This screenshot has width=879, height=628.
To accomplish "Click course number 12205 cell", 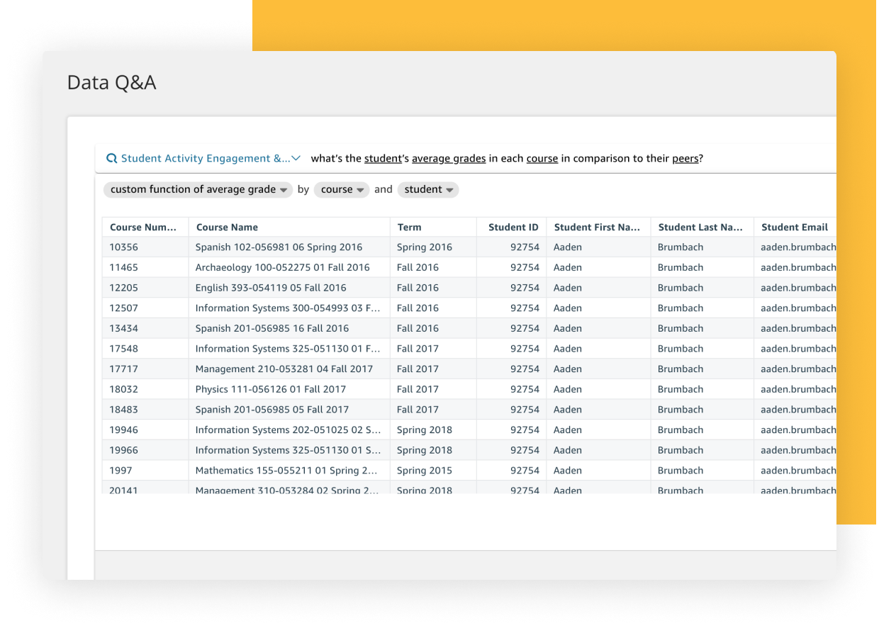I will 124,288.
